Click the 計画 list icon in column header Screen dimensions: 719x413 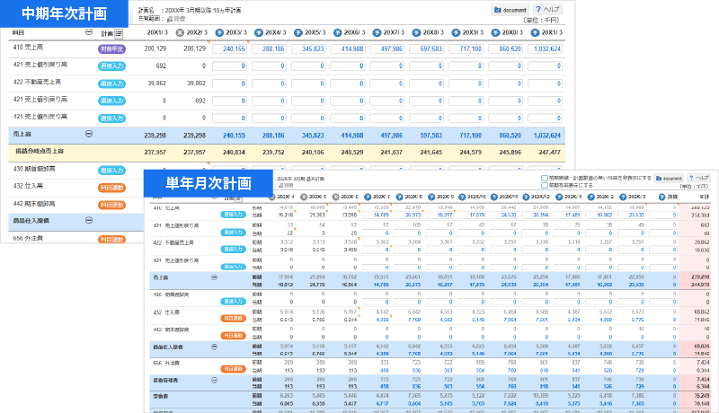coord(118,32)
